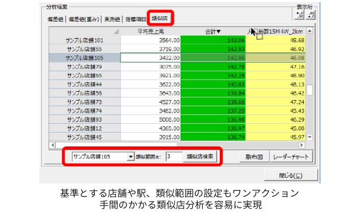359x221 pixels.
Task: Open the レーダーチャート radar chart
Action: click(291, 157)
